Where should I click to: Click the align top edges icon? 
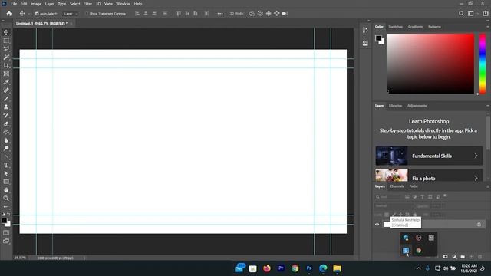[179, 14]
